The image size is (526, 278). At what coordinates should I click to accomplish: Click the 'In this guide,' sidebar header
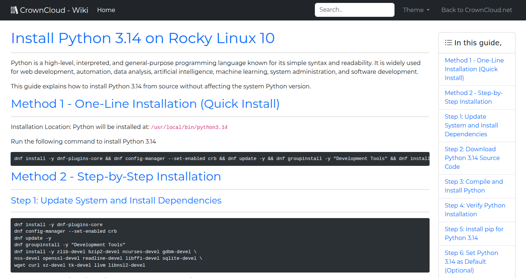(x=477, y=43)
